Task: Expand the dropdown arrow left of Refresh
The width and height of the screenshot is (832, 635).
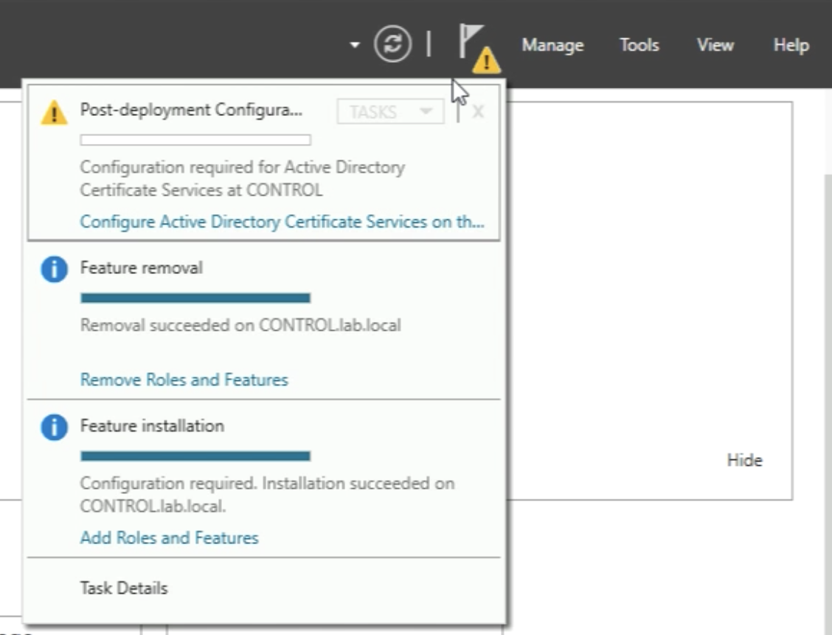Action: tap(355, 45)
